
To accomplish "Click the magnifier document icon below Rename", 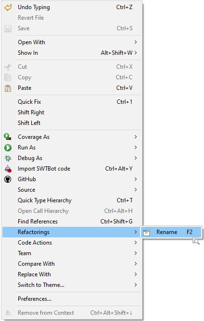I will [x=196, y=241].
